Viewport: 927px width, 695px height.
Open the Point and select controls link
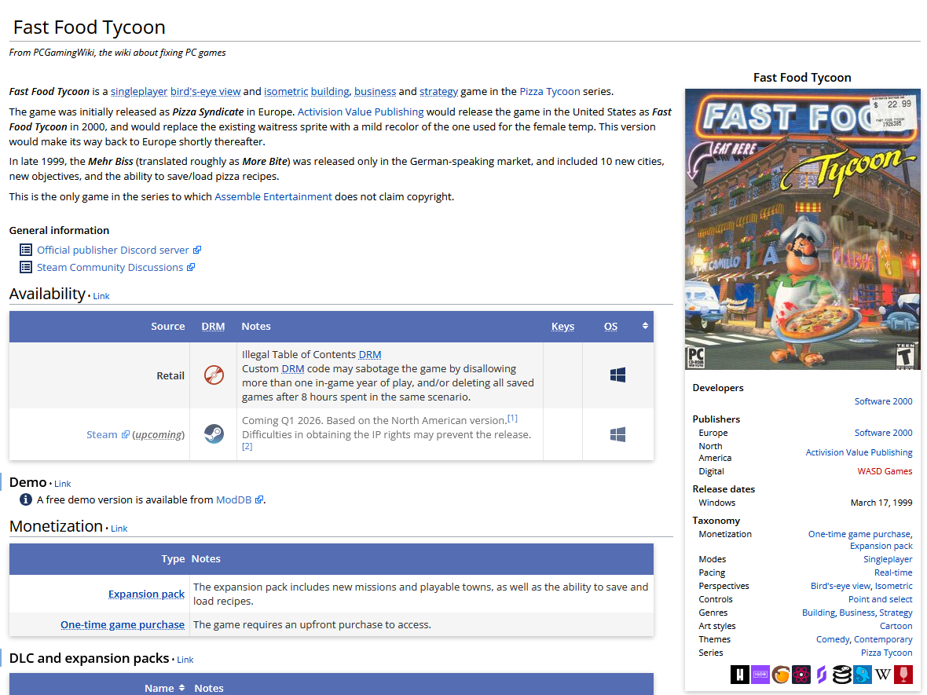(x=881, y=599)
